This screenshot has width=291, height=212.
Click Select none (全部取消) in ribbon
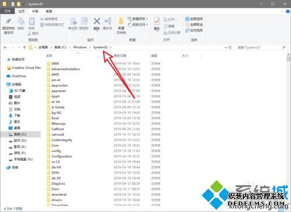click(194, 24)
